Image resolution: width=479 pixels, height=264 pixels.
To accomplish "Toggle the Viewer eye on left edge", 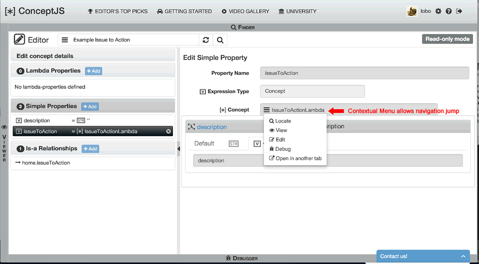I will [x=4, y=128].
